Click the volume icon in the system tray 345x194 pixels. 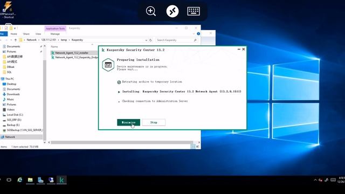click(x=321, y=180)
